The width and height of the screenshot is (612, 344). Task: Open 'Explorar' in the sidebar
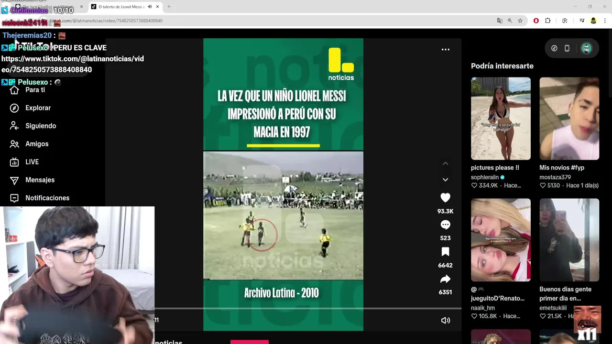pyautogui.click(x=38, y=108)
